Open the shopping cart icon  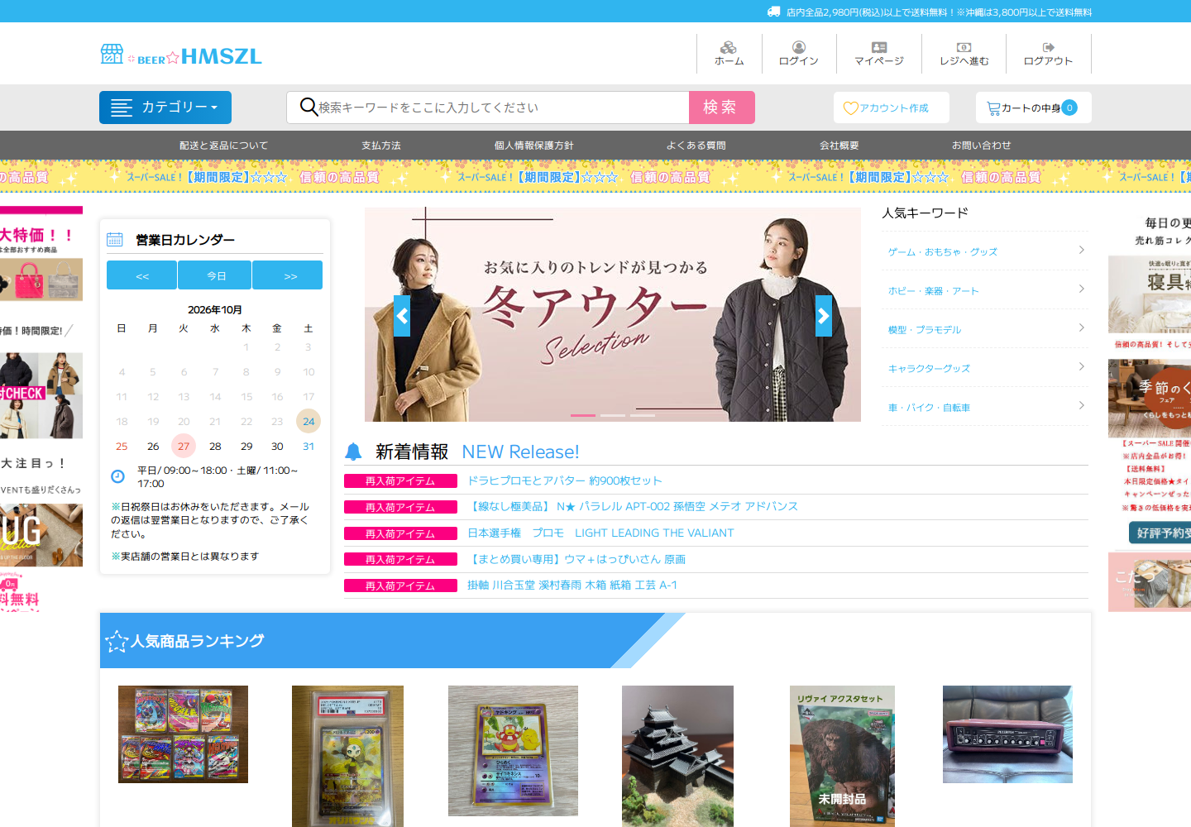click(993, 108)
